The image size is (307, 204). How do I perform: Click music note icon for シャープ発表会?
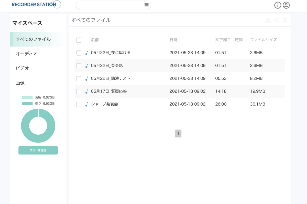coord(87,104)
